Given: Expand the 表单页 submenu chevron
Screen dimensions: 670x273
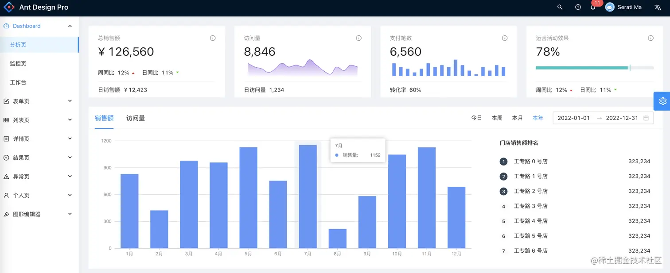Looking at the screenshot, I should tap(70, 101).
